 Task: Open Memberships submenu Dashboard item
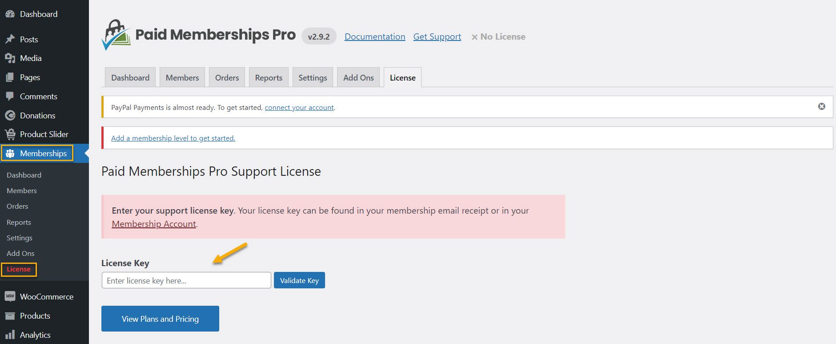pos(24,175)
